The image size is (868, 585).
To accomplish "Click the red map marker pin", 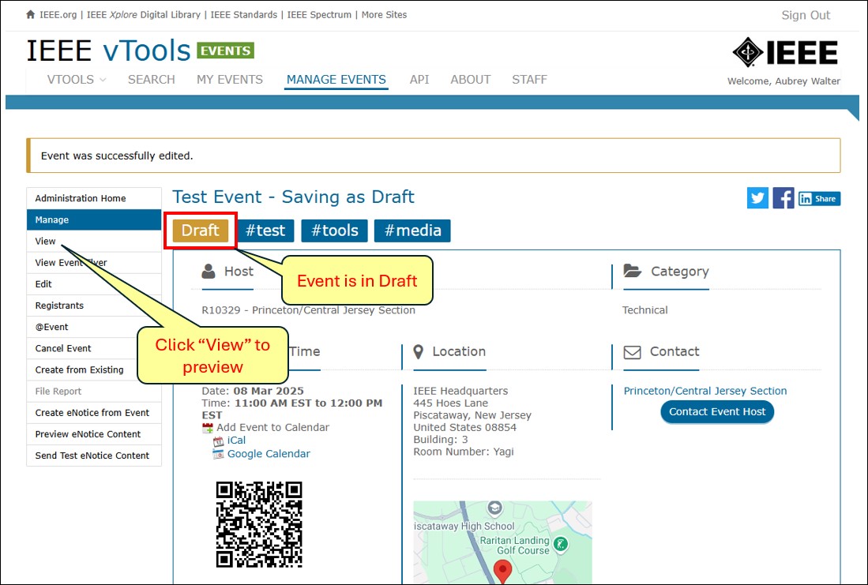I will pos(502,571).
